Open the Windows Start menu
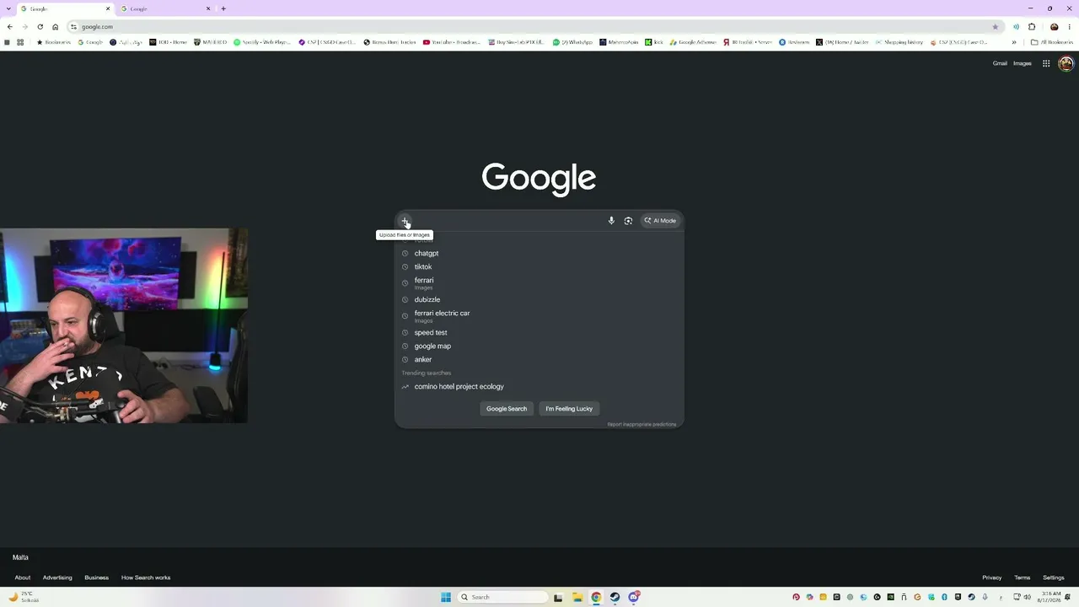The height and width of the screenshot is (607, 1079). point(446,597)
